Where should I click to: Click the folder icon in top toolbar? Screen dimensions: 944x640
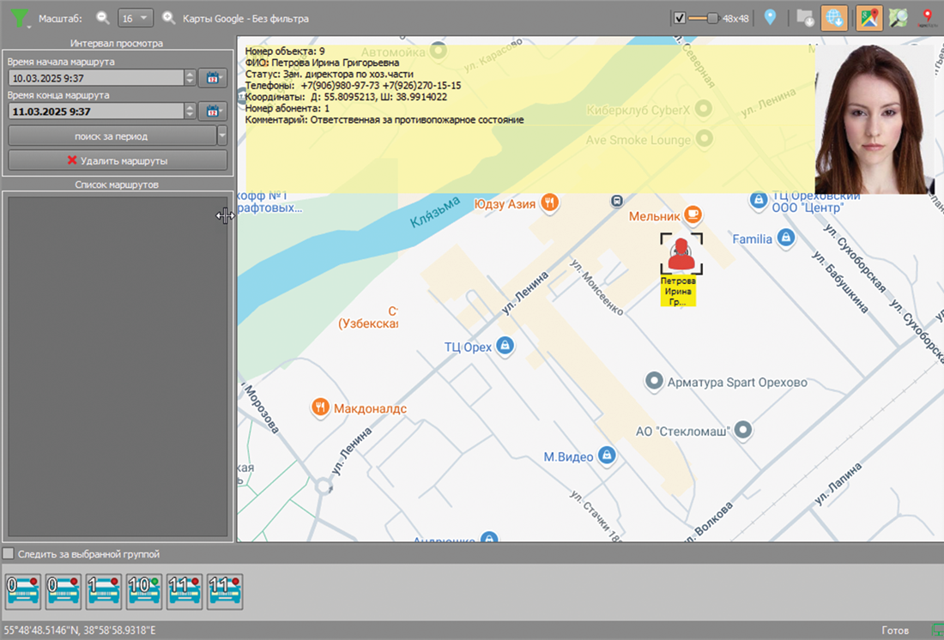tap(805, 18)
